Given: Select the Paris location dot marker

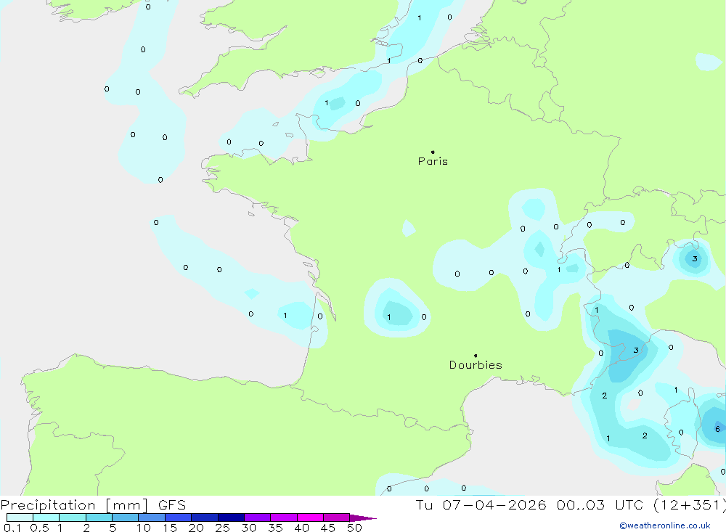Looking at the screenshot, I should [433, 152].
